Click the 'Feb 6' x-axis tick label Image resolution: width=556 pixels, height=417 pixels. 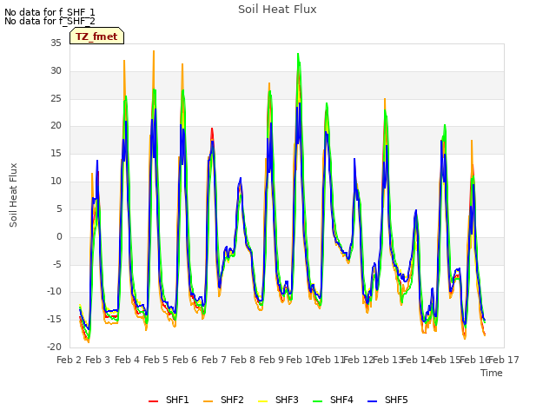[x=184, y=360]
